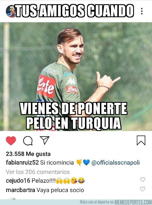The width and height of the screenshot is (152, 205).
Task: Save post with bookmark icon
Action: [141, 141]
